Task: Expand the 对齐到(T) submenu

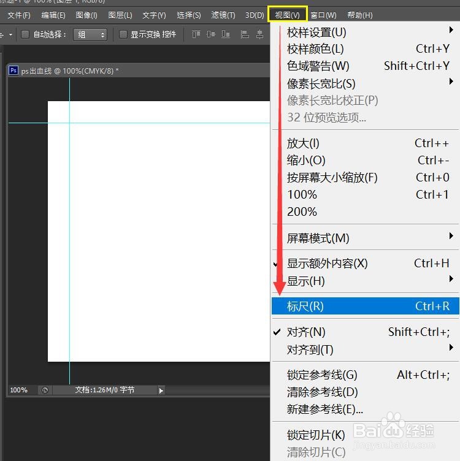Action: click(x=366, y=349)
